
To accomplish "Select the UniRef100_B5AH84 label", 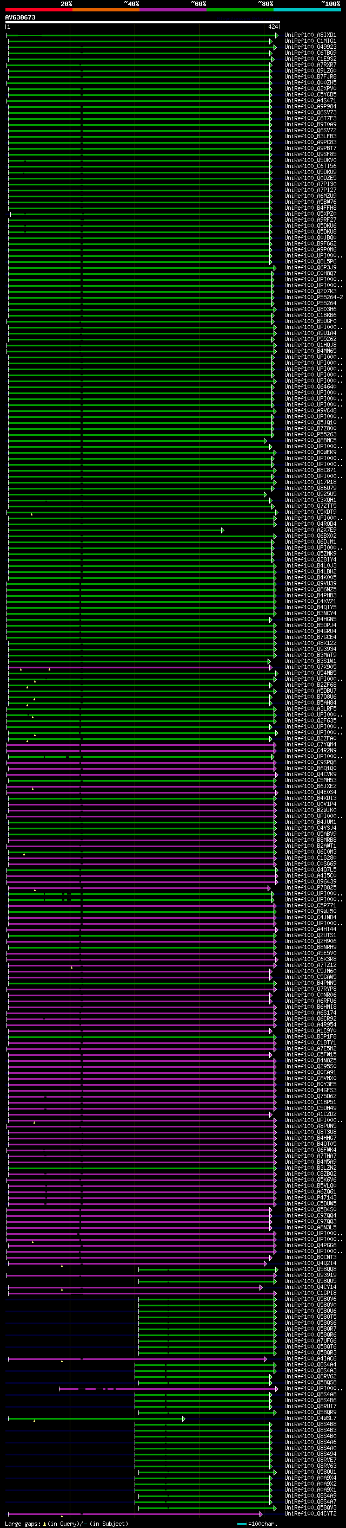I will pyautogui.click(x=310, y=702).
